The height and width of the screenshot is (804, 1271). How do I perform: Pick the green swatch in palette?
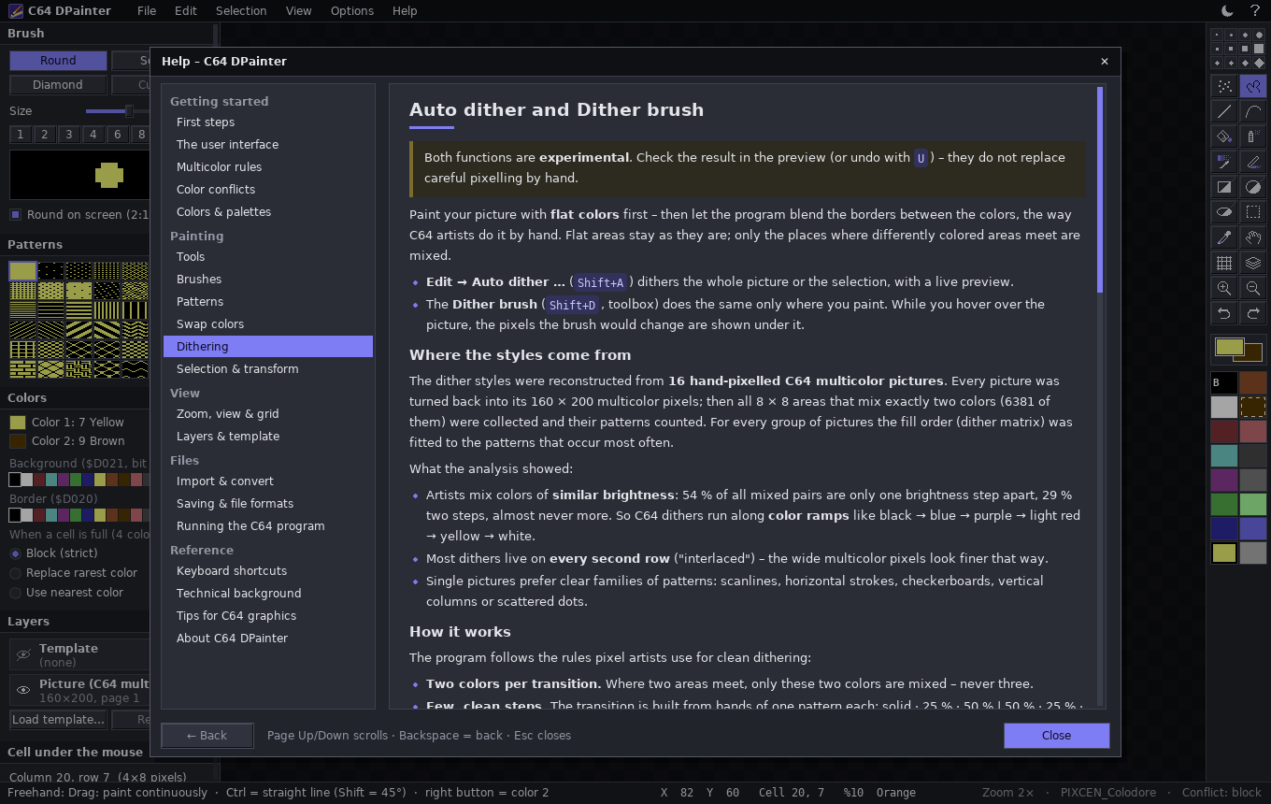click(1224, 505)
